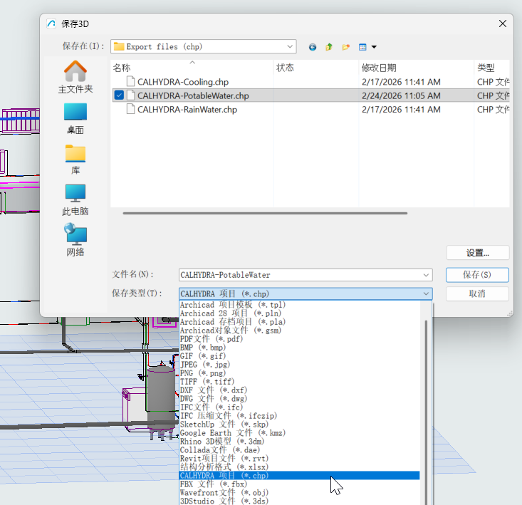
Task: Click the 保存(S) save button
Action: point(477,275)
